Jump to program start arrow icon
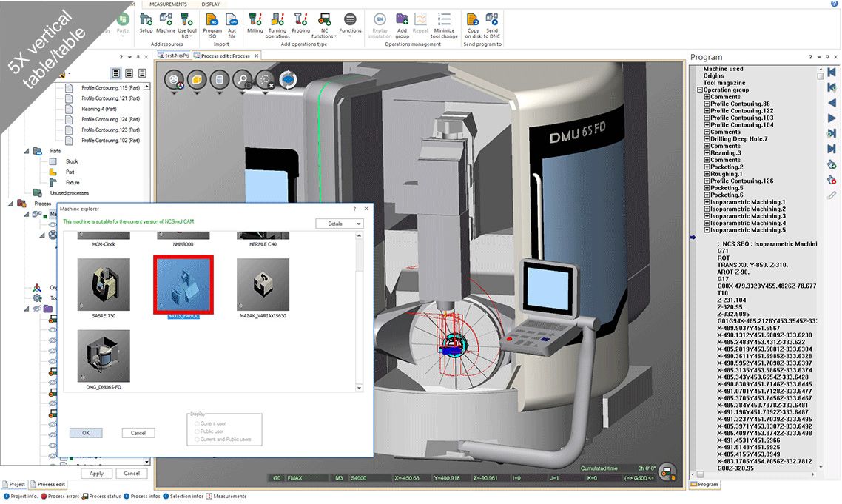Viewport: 842px width, 504px height. (x=832, y=72)
